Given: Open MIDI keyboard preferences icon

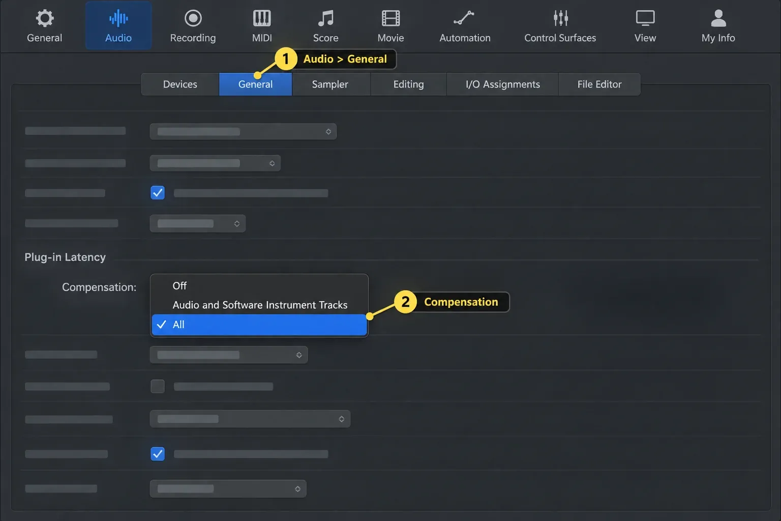Looking at the screenshot, I should click(x=262, y=18).
